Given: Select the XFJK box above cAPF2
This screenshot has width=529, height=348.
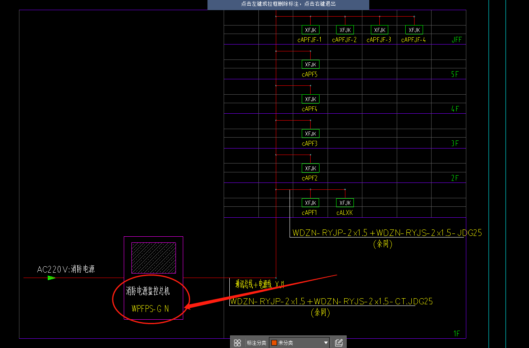Looking at the screenshot, I should (311, 168).
